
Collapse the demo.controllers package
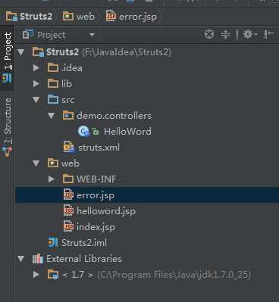pos(52,116)
